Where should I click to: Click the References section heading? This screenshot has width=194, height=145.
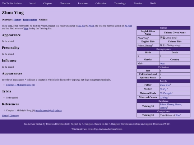click(x=10, y=104)
